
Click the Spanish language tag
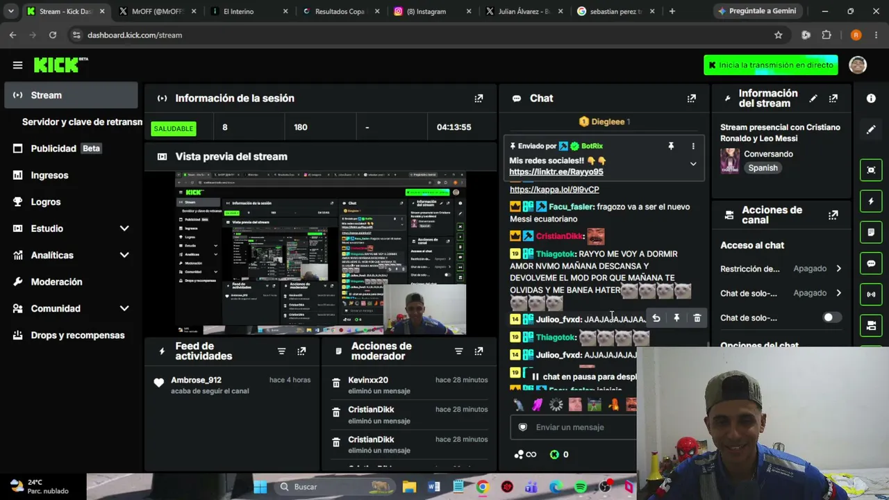[763, 168]
